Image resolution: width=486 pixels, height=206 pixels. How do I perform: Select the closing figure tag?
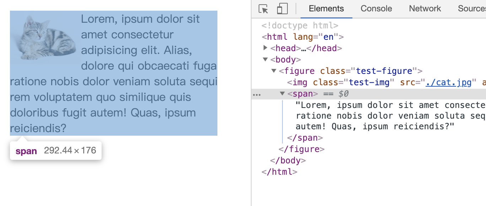coord(302,149)
